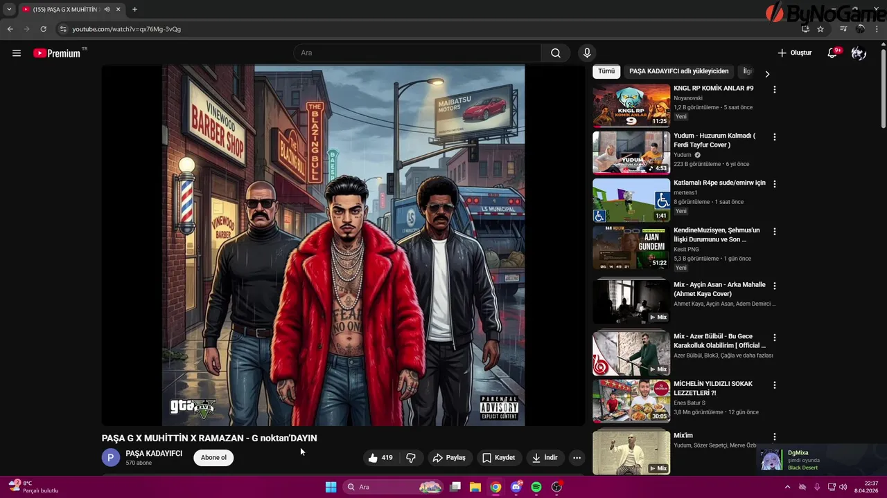Click the youtube.com address bar URL
The width and height of the screenshot is (887, 498).
click(x=127, y=29)
